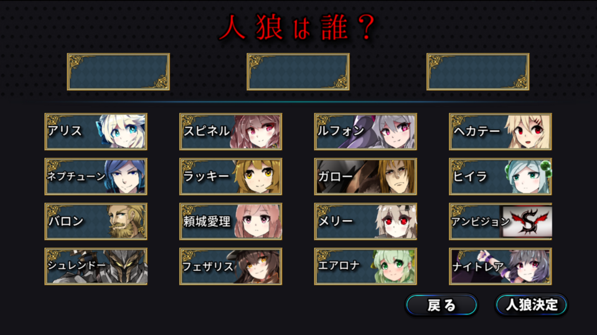Screen dimensions: 597x335
Task: Choose the バロン character card
Action: pyautogui.click(x=96, y=221)
